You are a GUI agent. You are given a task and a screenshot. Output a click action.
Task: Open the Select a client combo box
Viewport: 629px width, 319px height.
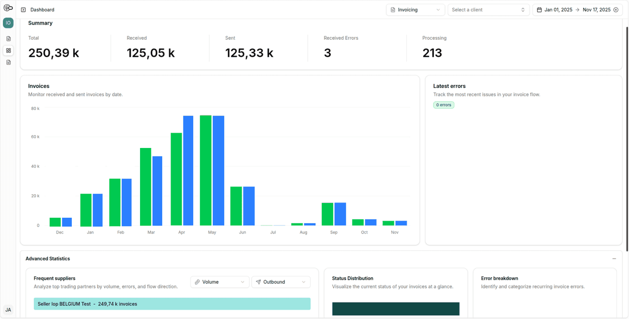click(x=488, y=10)
